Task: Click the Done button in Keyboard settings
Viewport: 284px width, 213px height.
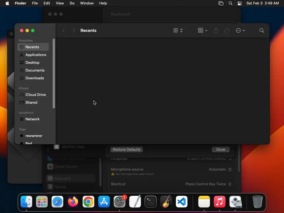Action: 220,149
